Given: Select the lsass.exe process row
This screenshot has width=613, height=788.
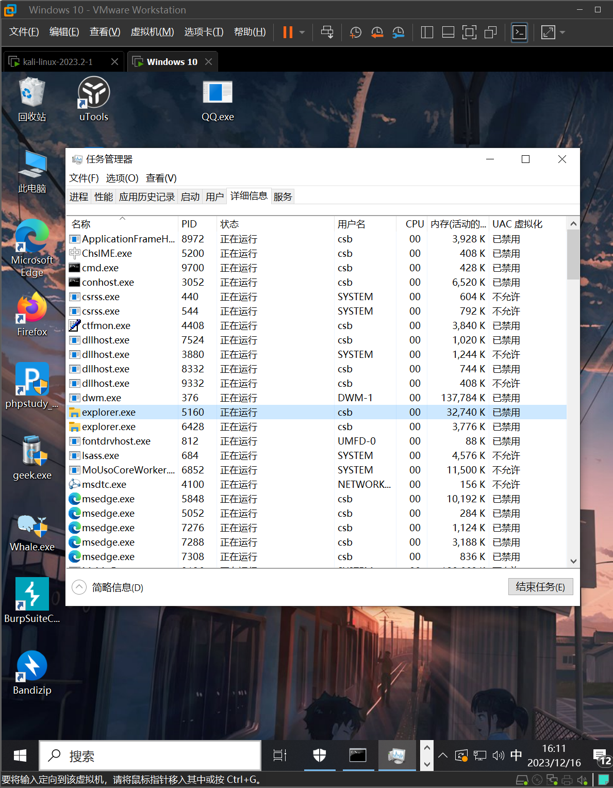Looking at the screenshot, I should pos(317,456).
